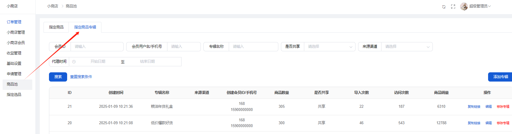Switch to the 指定商品 tab
Image resolution: width=512 pixels, height=134 pixels.
56,27
